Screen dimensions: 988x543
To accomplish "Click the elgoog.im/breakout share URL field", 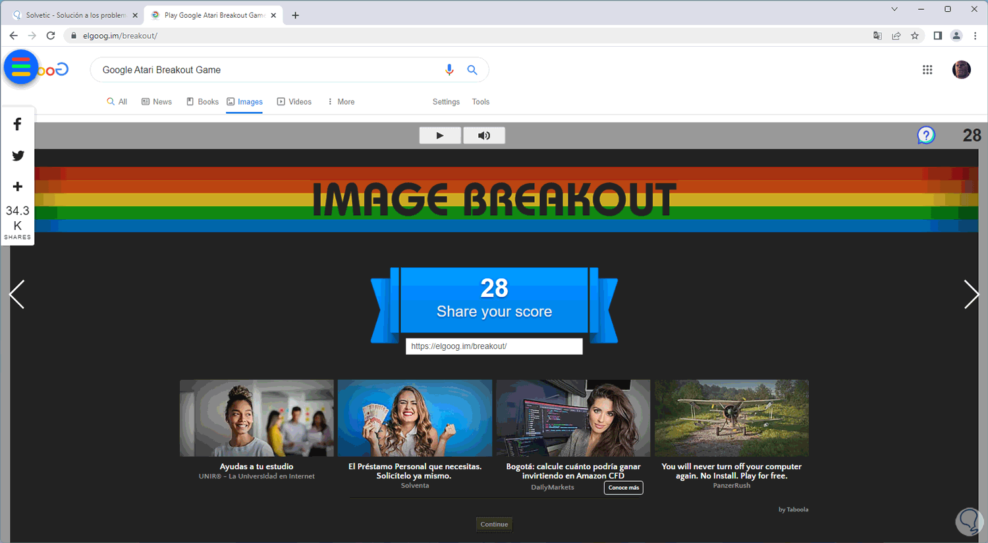I will 494,346.
